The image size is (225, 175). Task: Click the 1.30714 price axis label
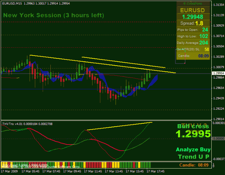point(219,36)
